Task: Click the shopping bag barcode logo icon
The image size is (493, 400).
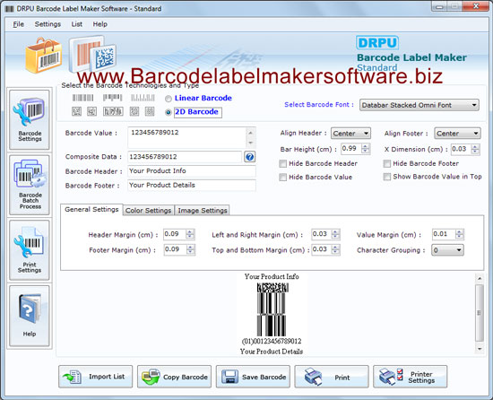Action: tap(44, 55)
